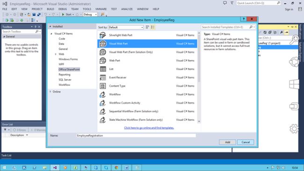Click the Start debugging button
The width and height of the screenshot is (304, 171).
(68, 15)
